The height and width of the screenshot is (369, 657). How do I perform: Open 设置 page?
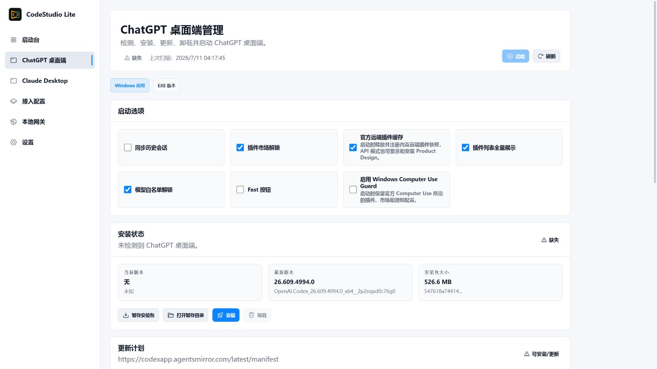click(x=50, y=142)
